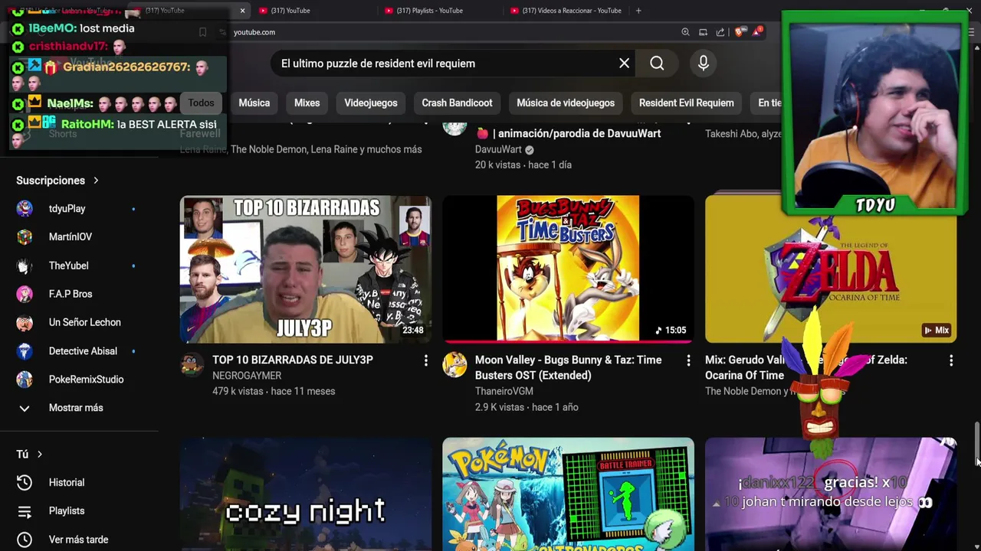The height and width of the screenshot is (551, 981).
Task: Play Bugs Bunny Time Busters thumbnail
Action: pos(568,269)
